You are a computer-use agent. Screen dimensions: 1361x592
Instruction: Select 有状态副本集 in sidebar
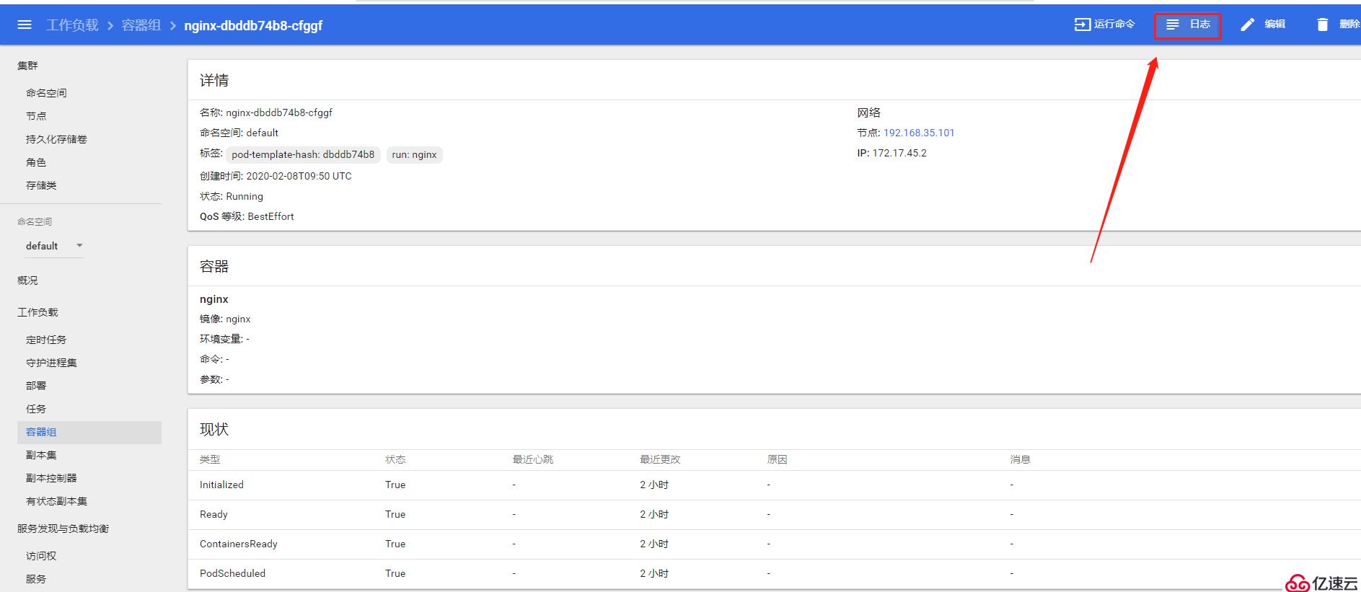[56, 501]
